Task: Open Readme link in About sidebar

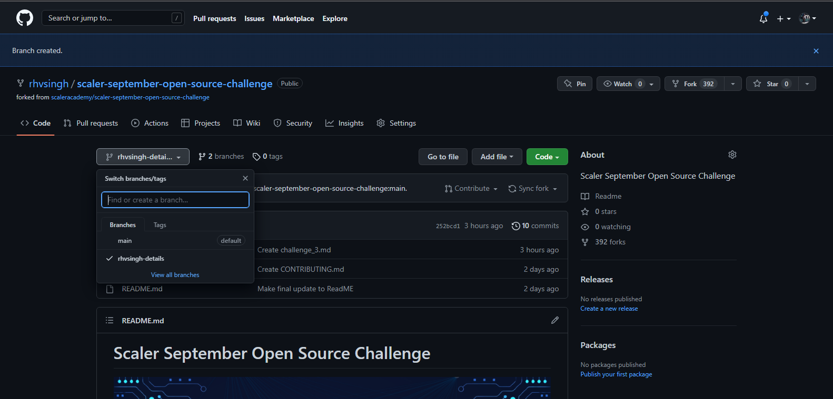Action: [601, 196]
